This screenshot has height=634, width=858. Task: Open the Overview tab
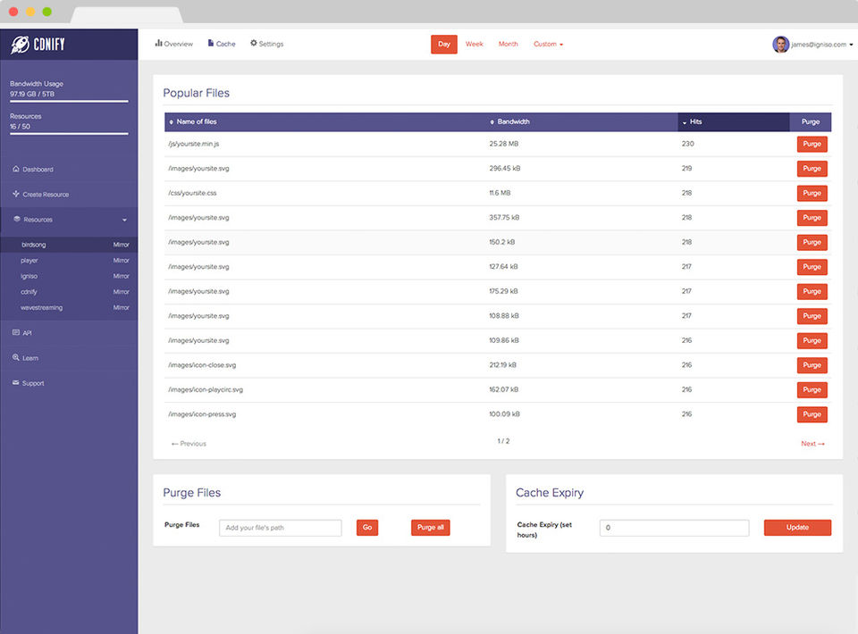pos(174,44)
